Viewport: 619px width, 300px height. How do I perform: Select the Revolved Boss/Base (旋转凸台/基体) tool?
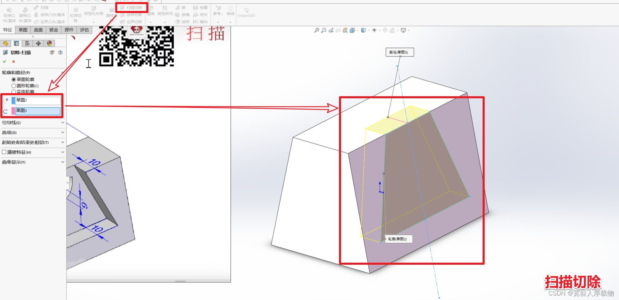pos(25,15)
